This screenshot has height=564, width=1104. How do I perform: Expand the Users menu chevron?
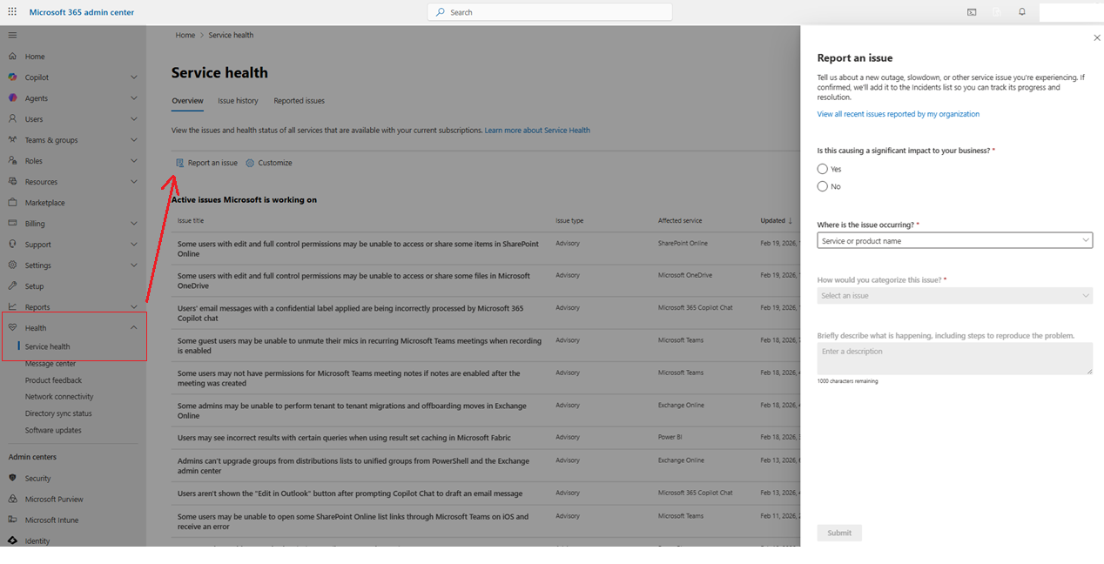[134, 119]
